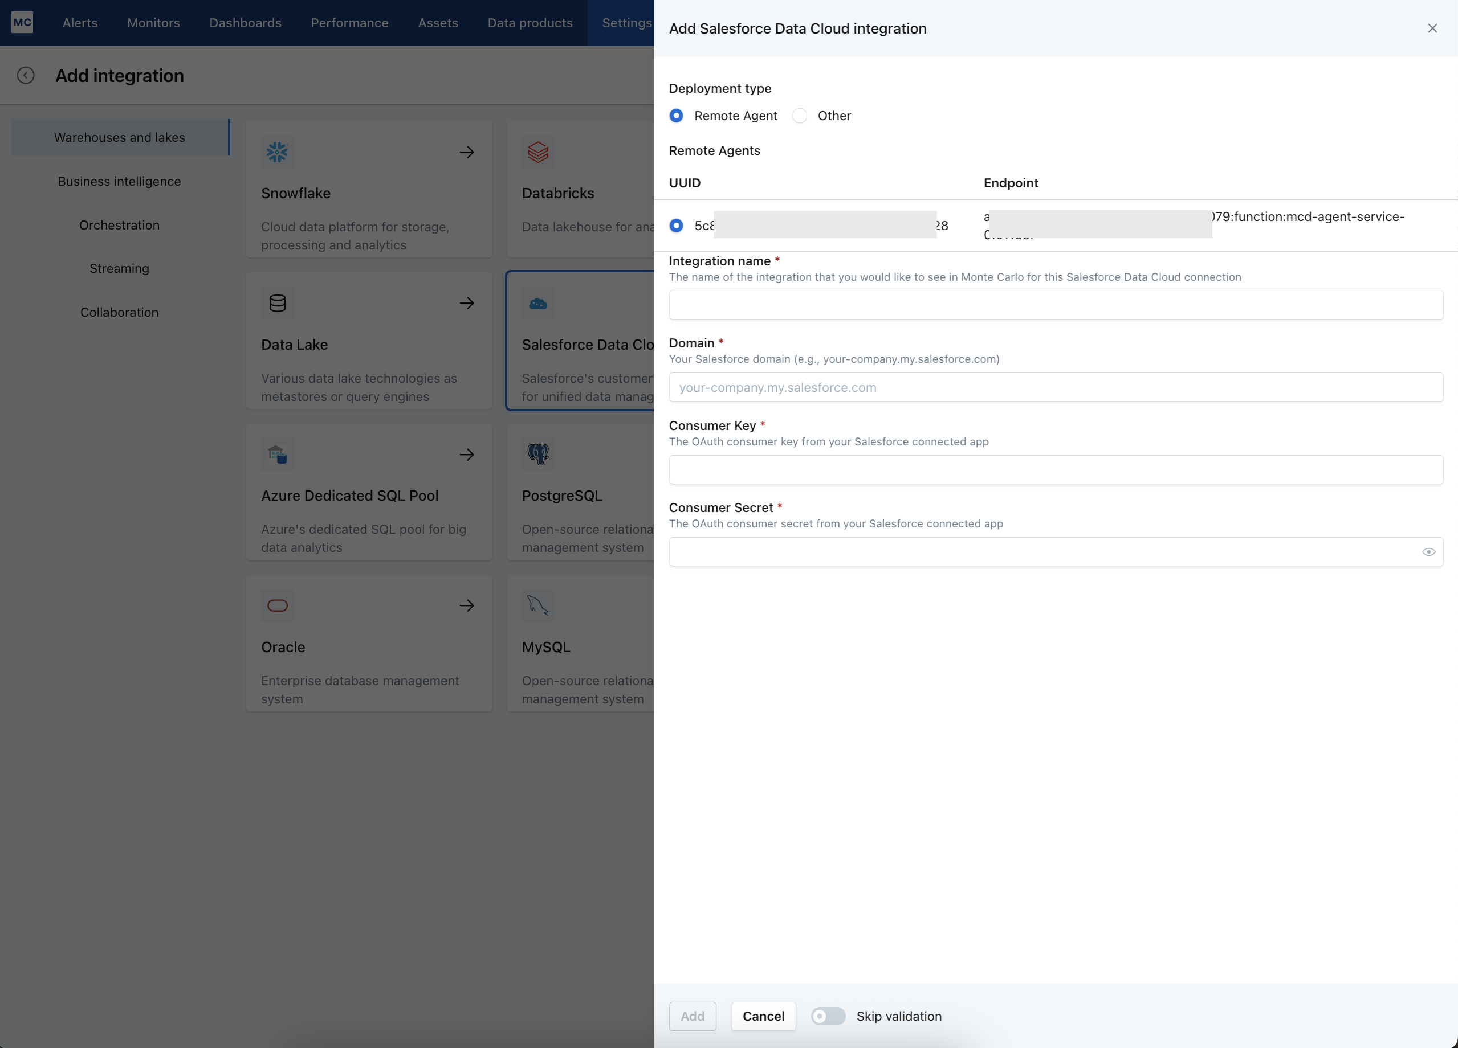Open Data products in top navigation
The height and width of the screenshot is (1048, 1458).
point(530,23)
